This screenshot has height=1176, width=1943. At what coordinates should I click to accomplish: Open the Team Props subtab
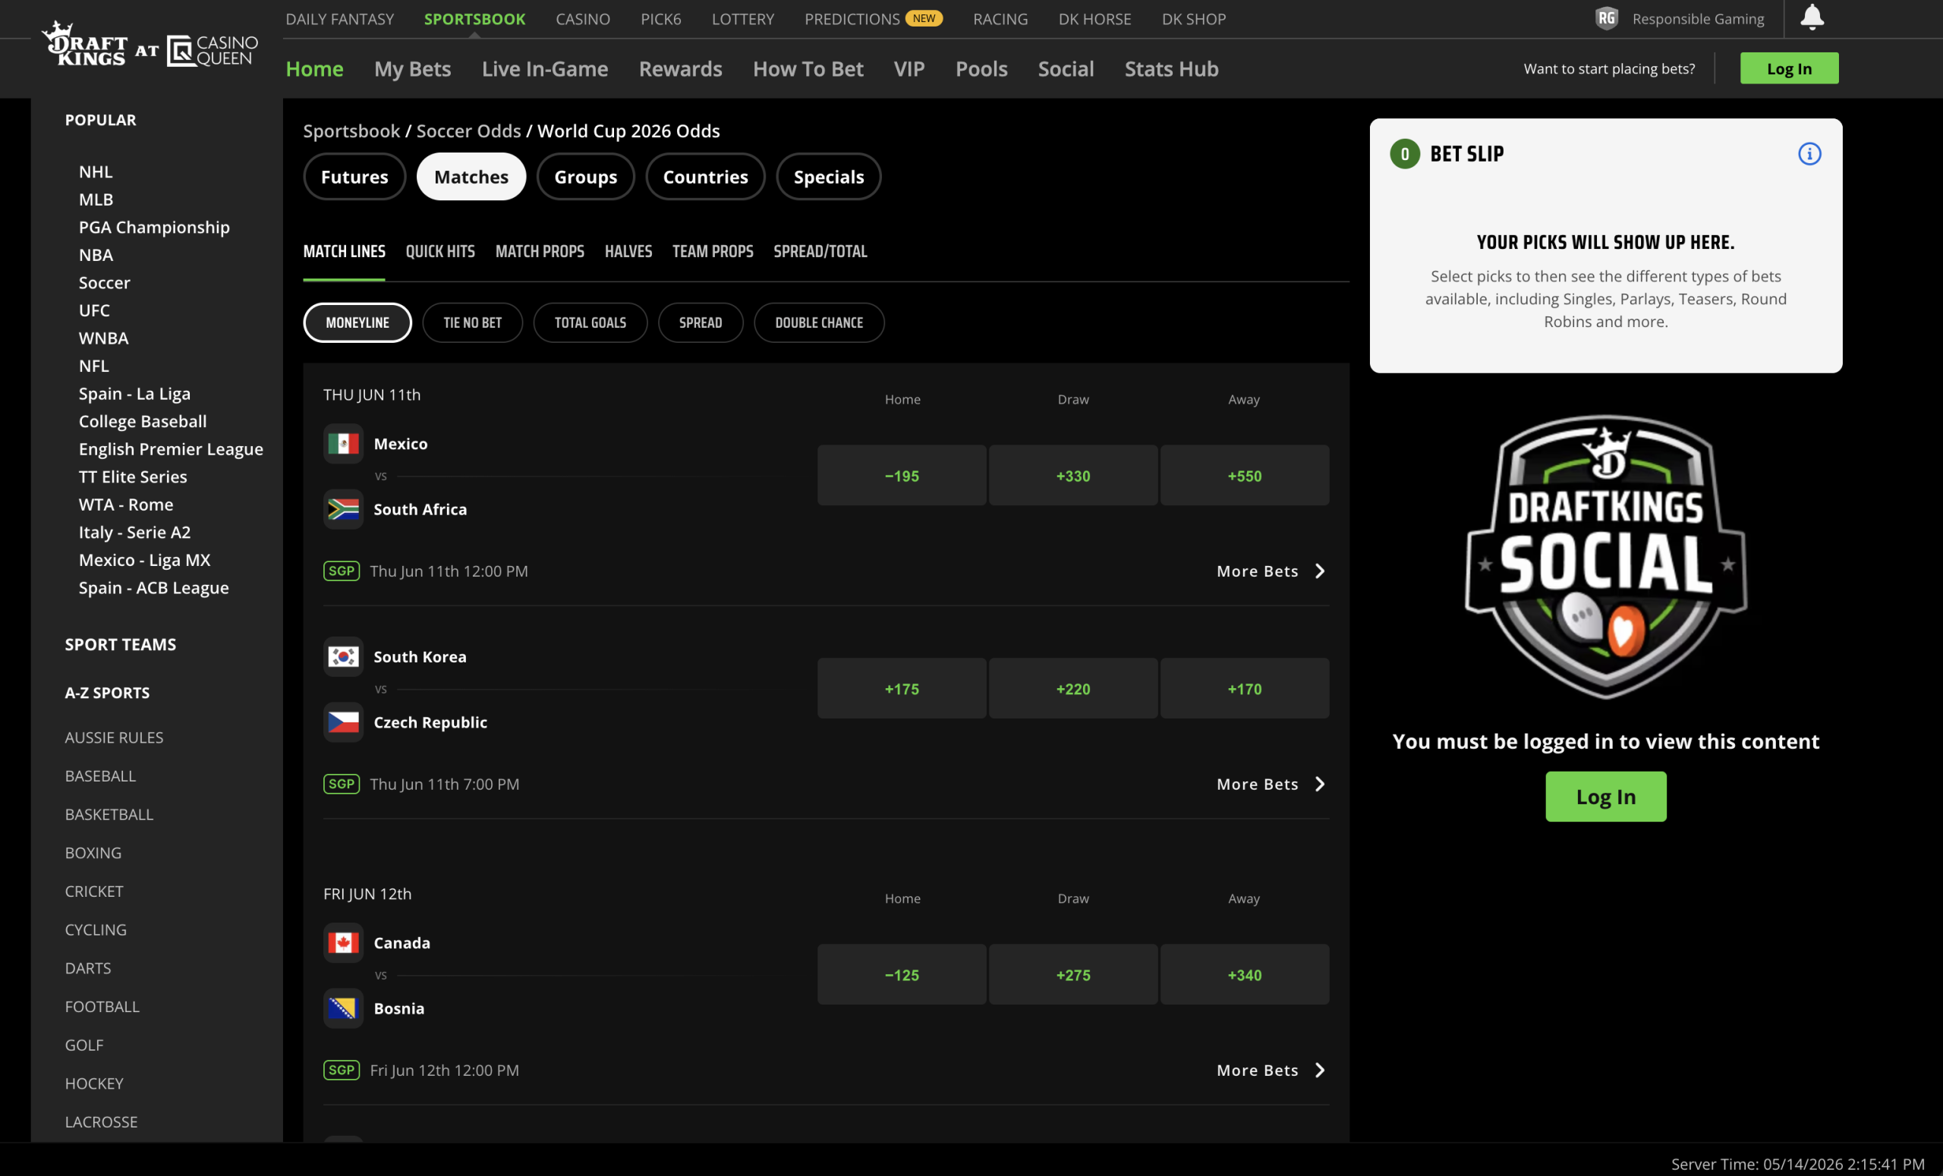point(712,251)
